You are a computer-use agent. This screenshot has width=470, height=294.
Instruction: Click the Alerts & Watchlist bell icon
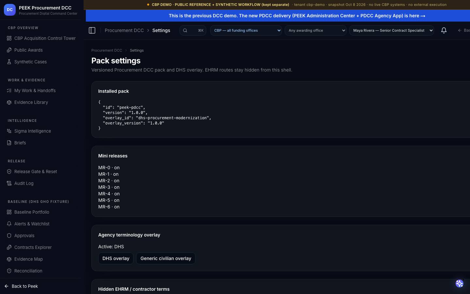(x=9, y=224)
